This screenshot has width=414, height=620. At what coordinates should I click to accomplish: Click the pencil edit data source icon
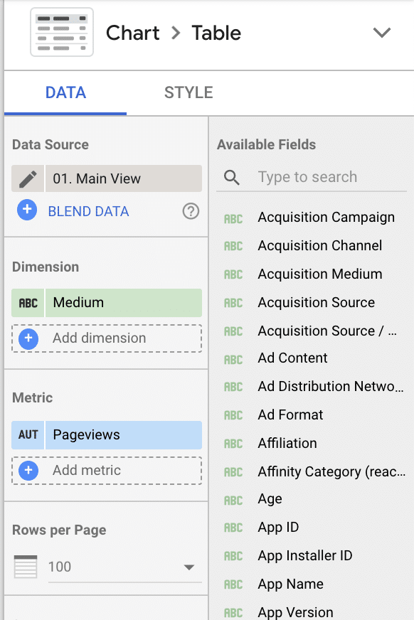(x=28, y=178)
